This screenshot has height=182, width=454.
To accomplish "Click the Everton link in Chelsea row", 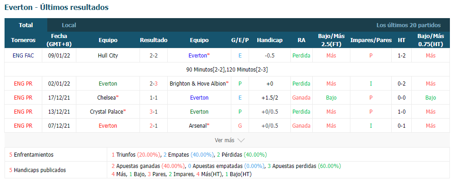I will pyautogui.click(x=199, y=97).
